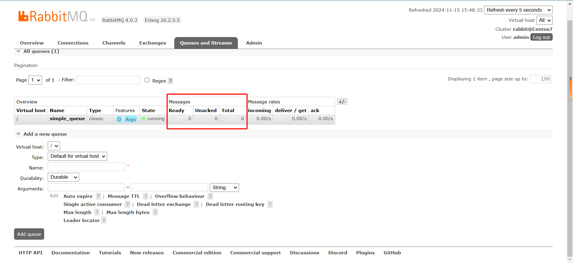573x263 pixels.
Task: Add Dead letter exchange argument
Action: click(x=164, y=204)
